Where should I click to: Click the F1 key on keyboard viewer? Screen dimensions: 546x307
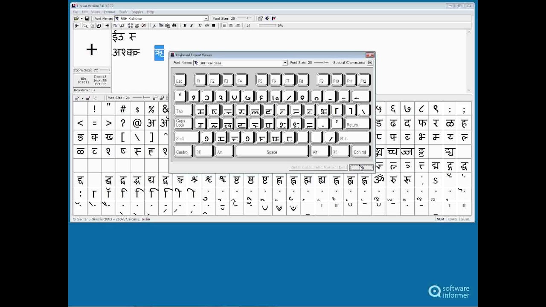point(200,81)
